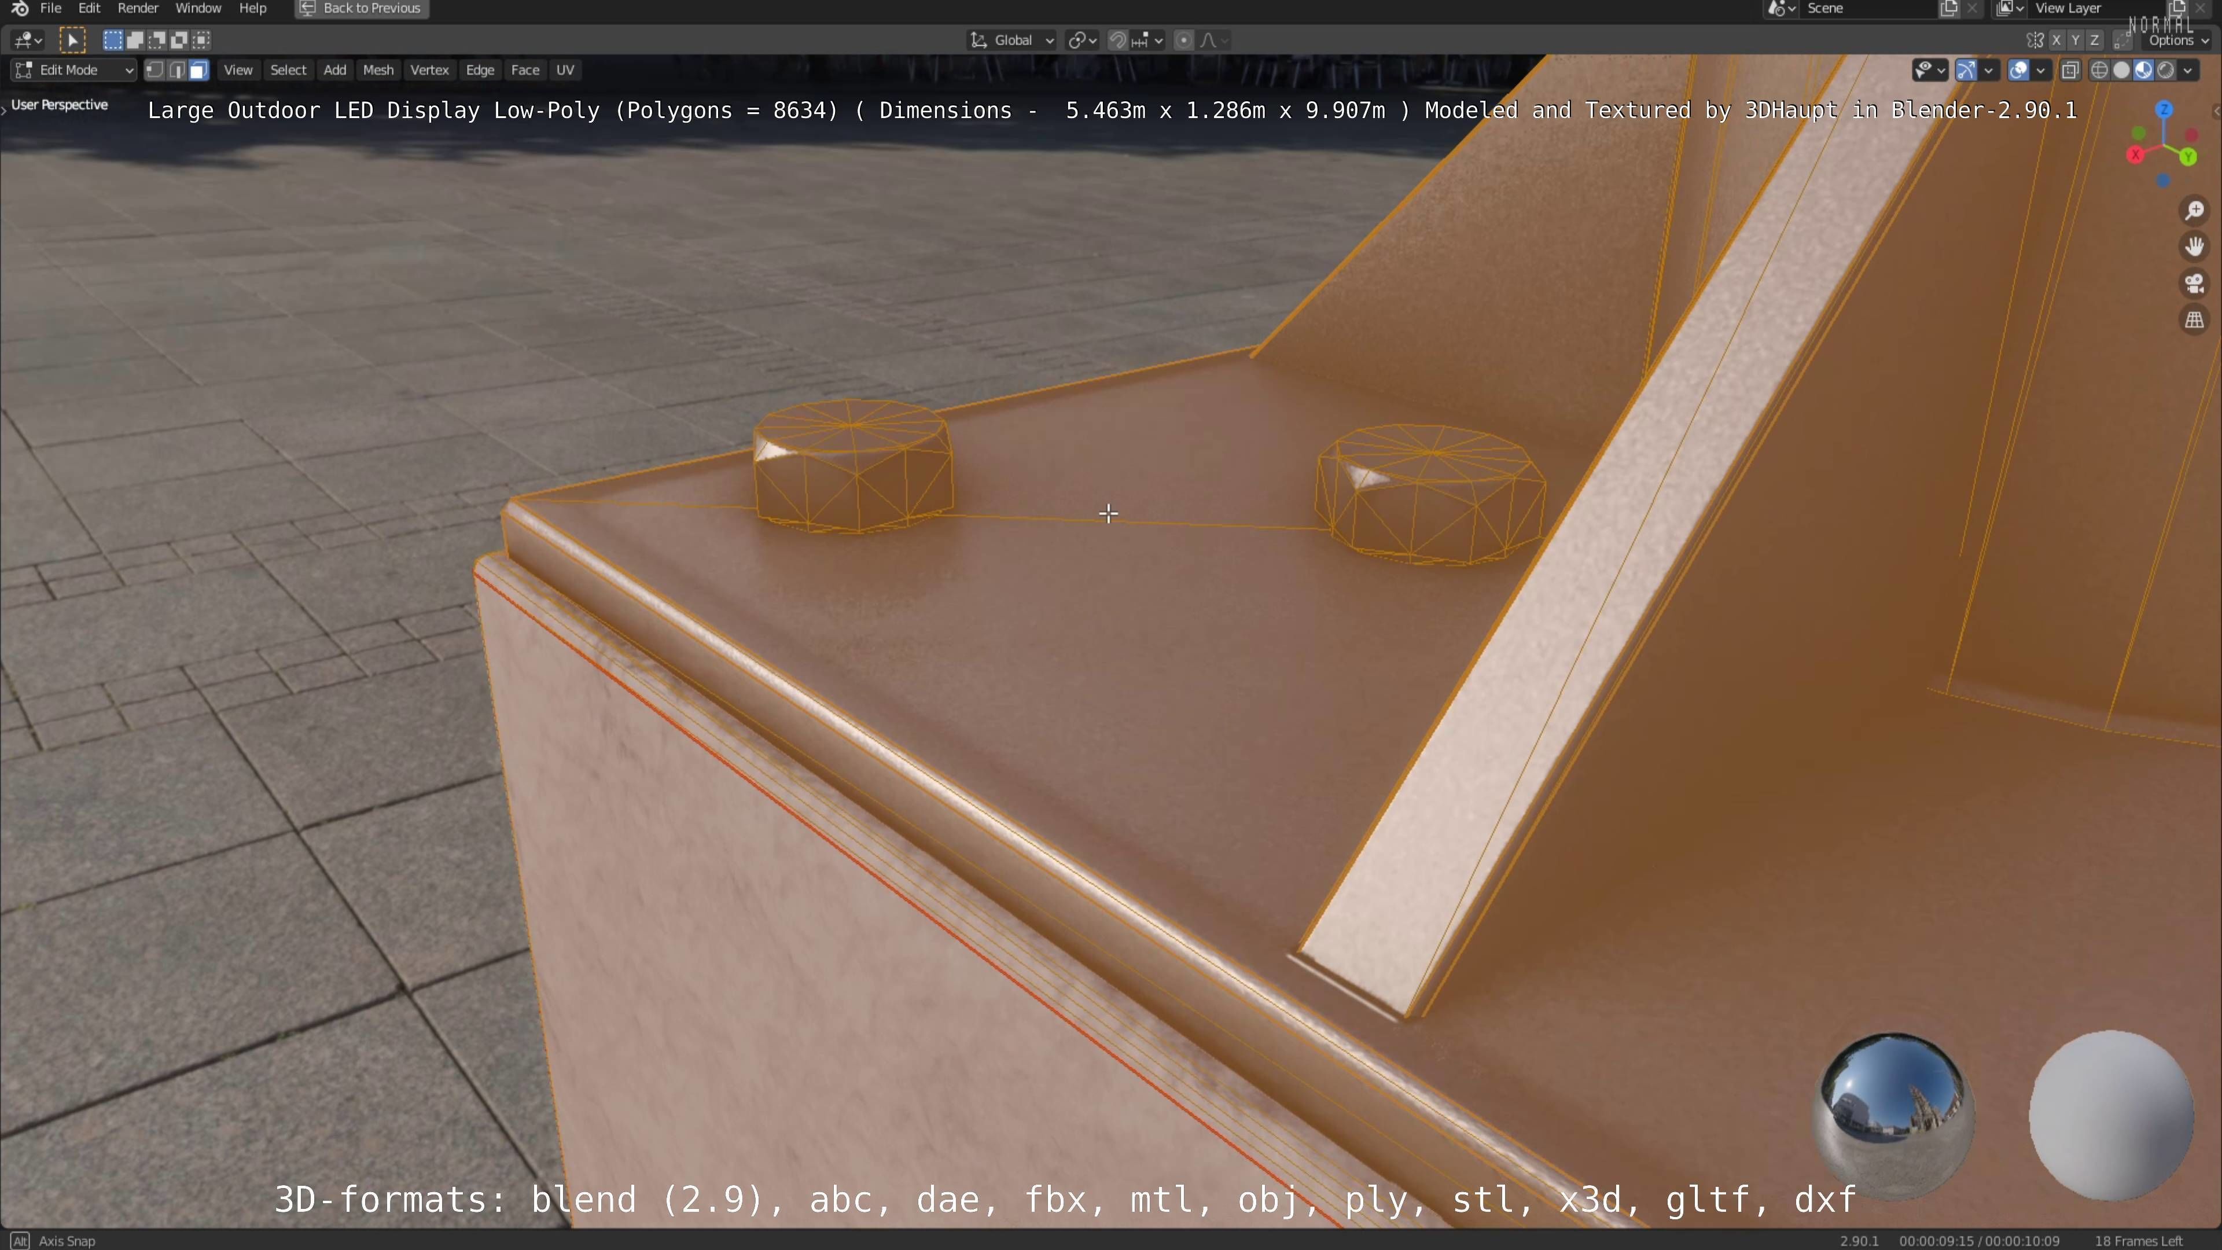Toggle proportional editing
Screen dimensions: 2222x1250
click(x=1184, y=41)
